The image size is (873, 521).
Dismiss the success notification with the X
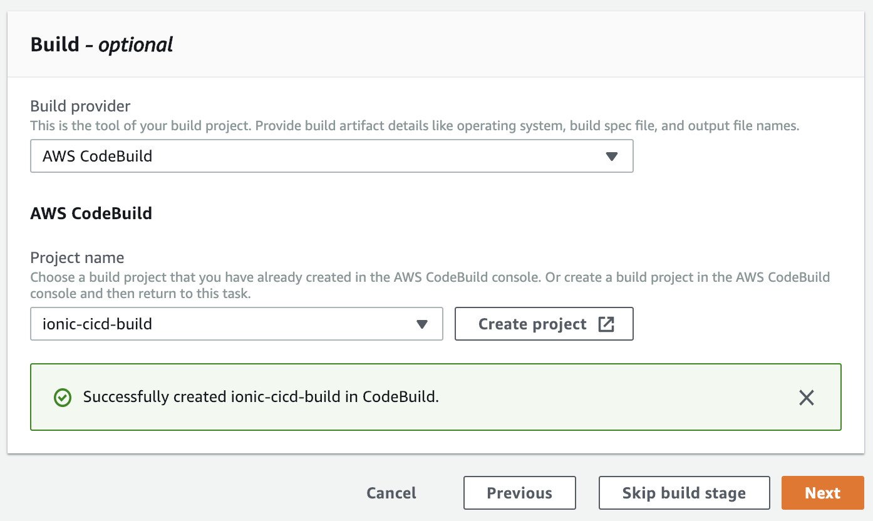(807, 398)
